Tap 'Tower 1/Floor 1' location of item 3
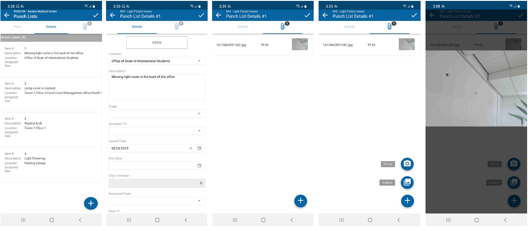 click(x=35, y=128)
